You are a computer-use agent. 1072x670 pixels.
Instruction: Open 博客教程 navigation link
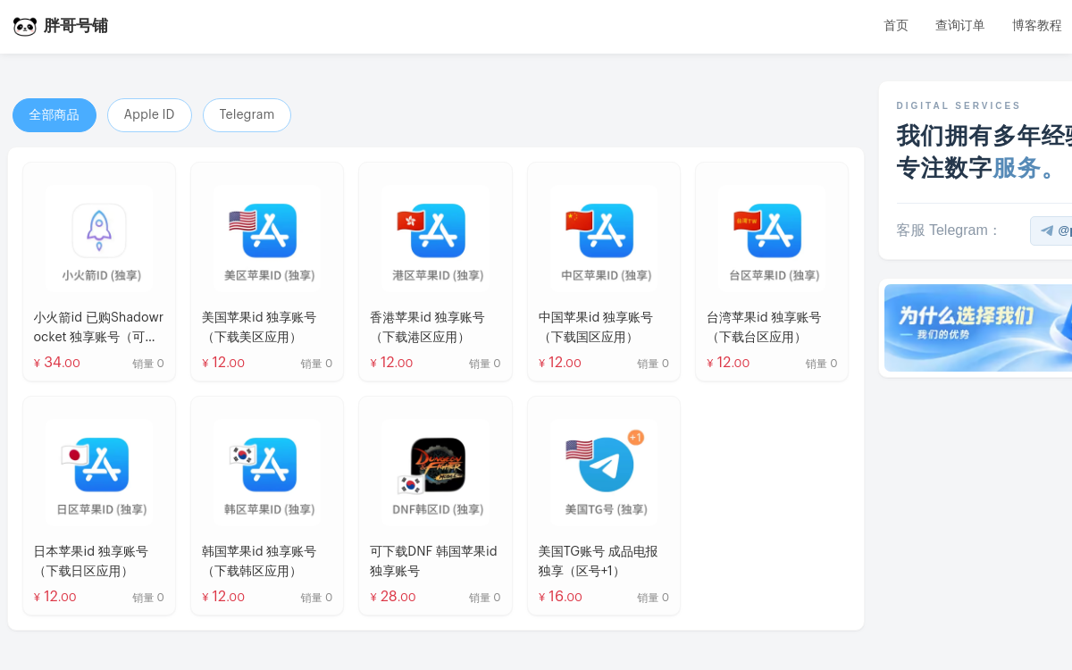coord(1037,25)
